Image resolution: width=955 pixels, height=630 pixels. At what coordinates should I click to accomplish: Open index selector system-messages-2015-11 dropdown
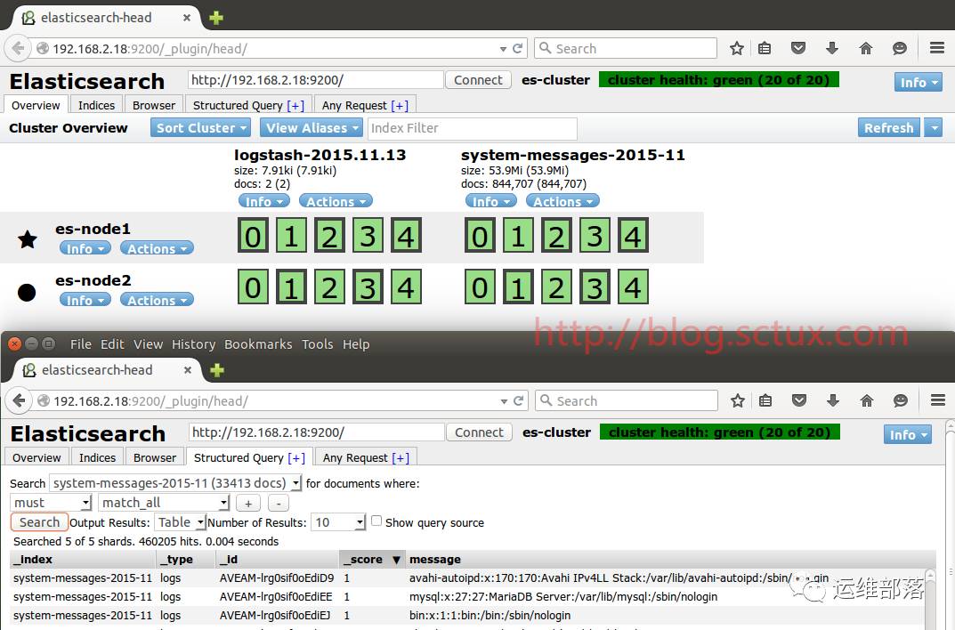175,483
